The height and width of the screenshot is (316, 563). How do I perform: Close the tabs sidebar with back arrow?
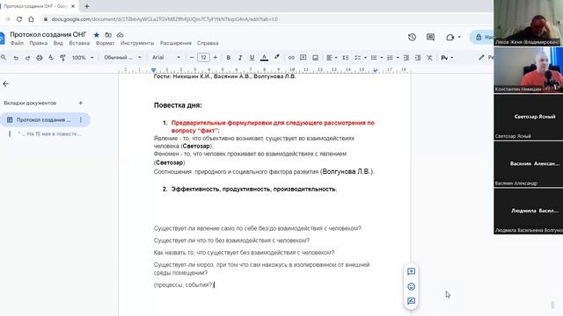pos(6,84)
